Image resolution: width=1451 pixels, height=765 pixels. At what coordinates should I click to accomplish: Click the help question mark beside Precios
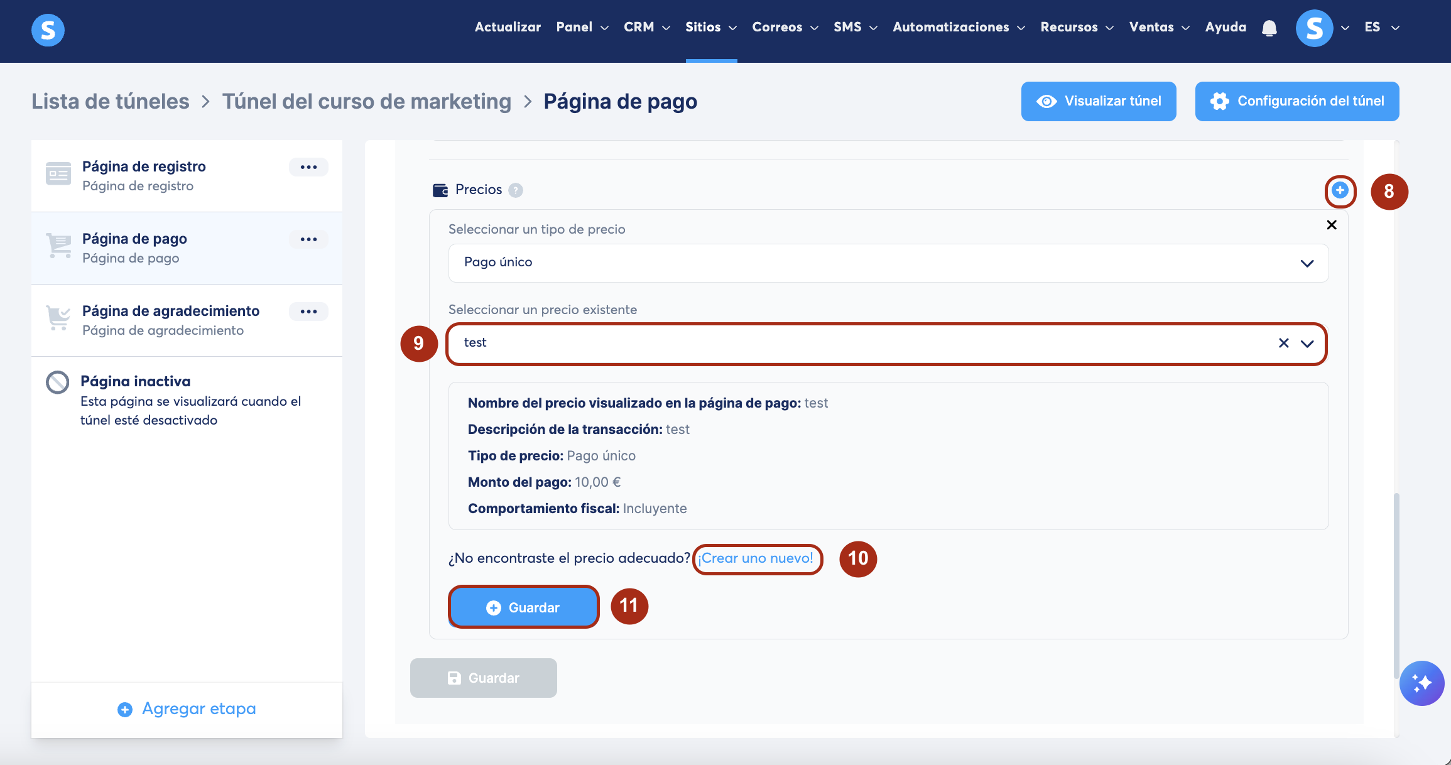(515, 190)
